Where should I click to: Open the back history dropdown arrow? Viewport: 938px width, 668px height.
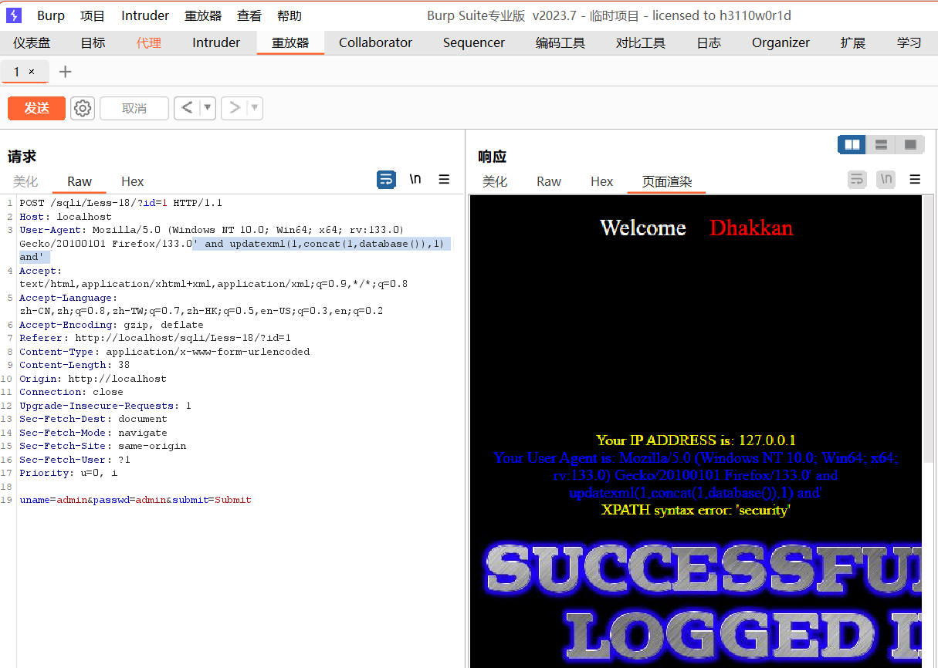pyautogui.click(x=207, y=108)
